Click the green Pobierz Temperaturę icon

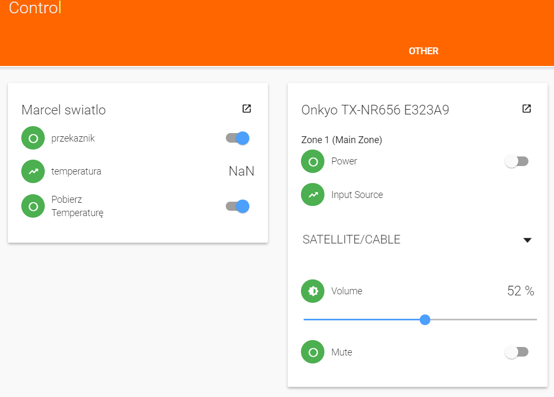(33, 206)
